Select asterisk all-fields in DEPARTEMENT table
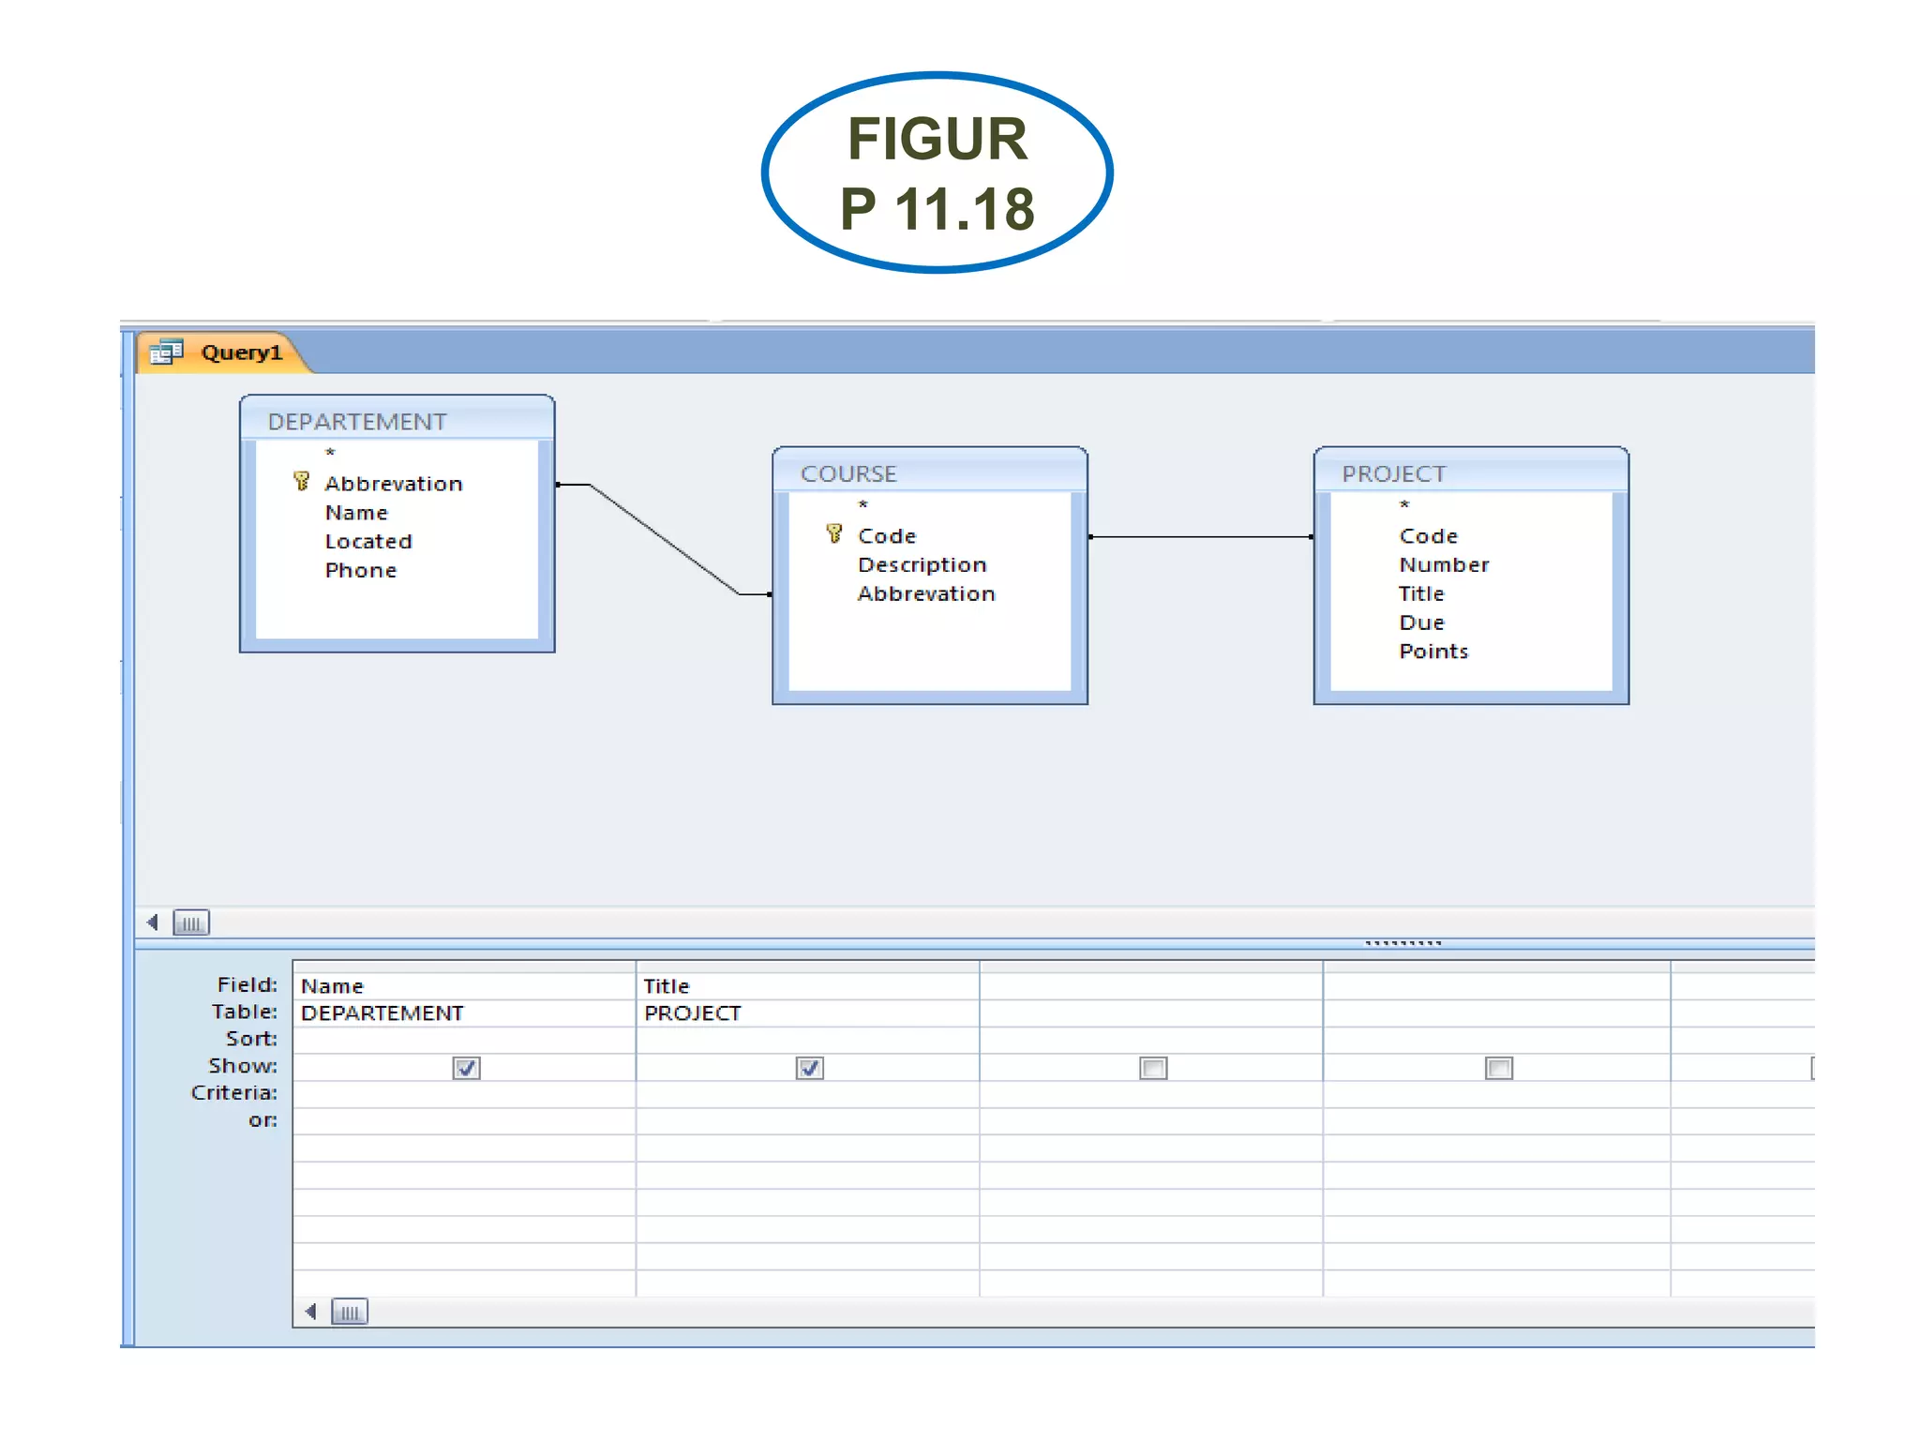 coord(330,454)
